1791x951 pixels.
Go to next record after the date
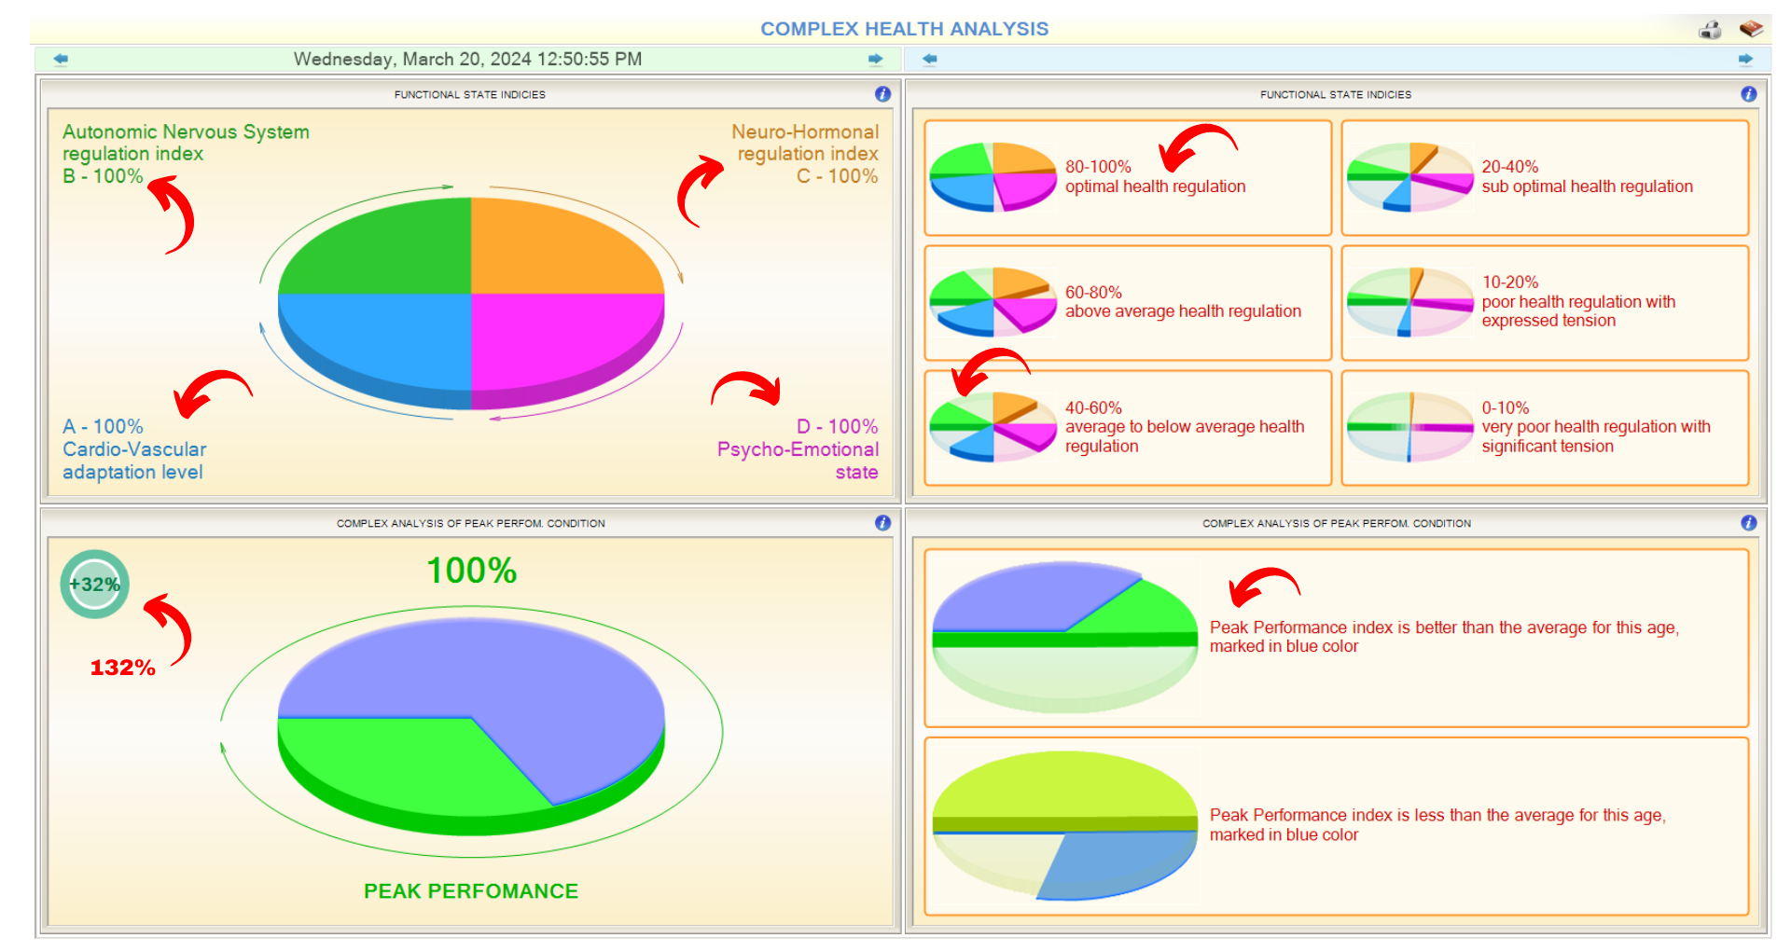click(x=875, y=60)
